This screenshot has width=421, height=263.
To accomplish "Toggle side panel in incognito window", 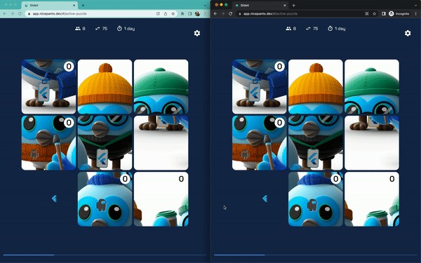I will pyautogui.click(x=383, y=14).
